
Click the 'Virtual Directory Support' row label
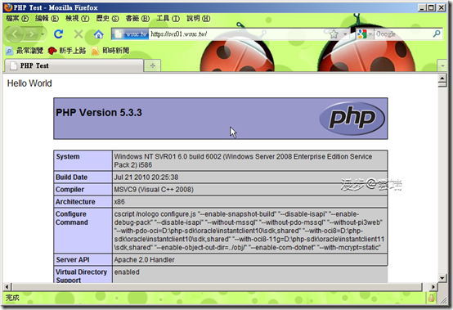81,276
